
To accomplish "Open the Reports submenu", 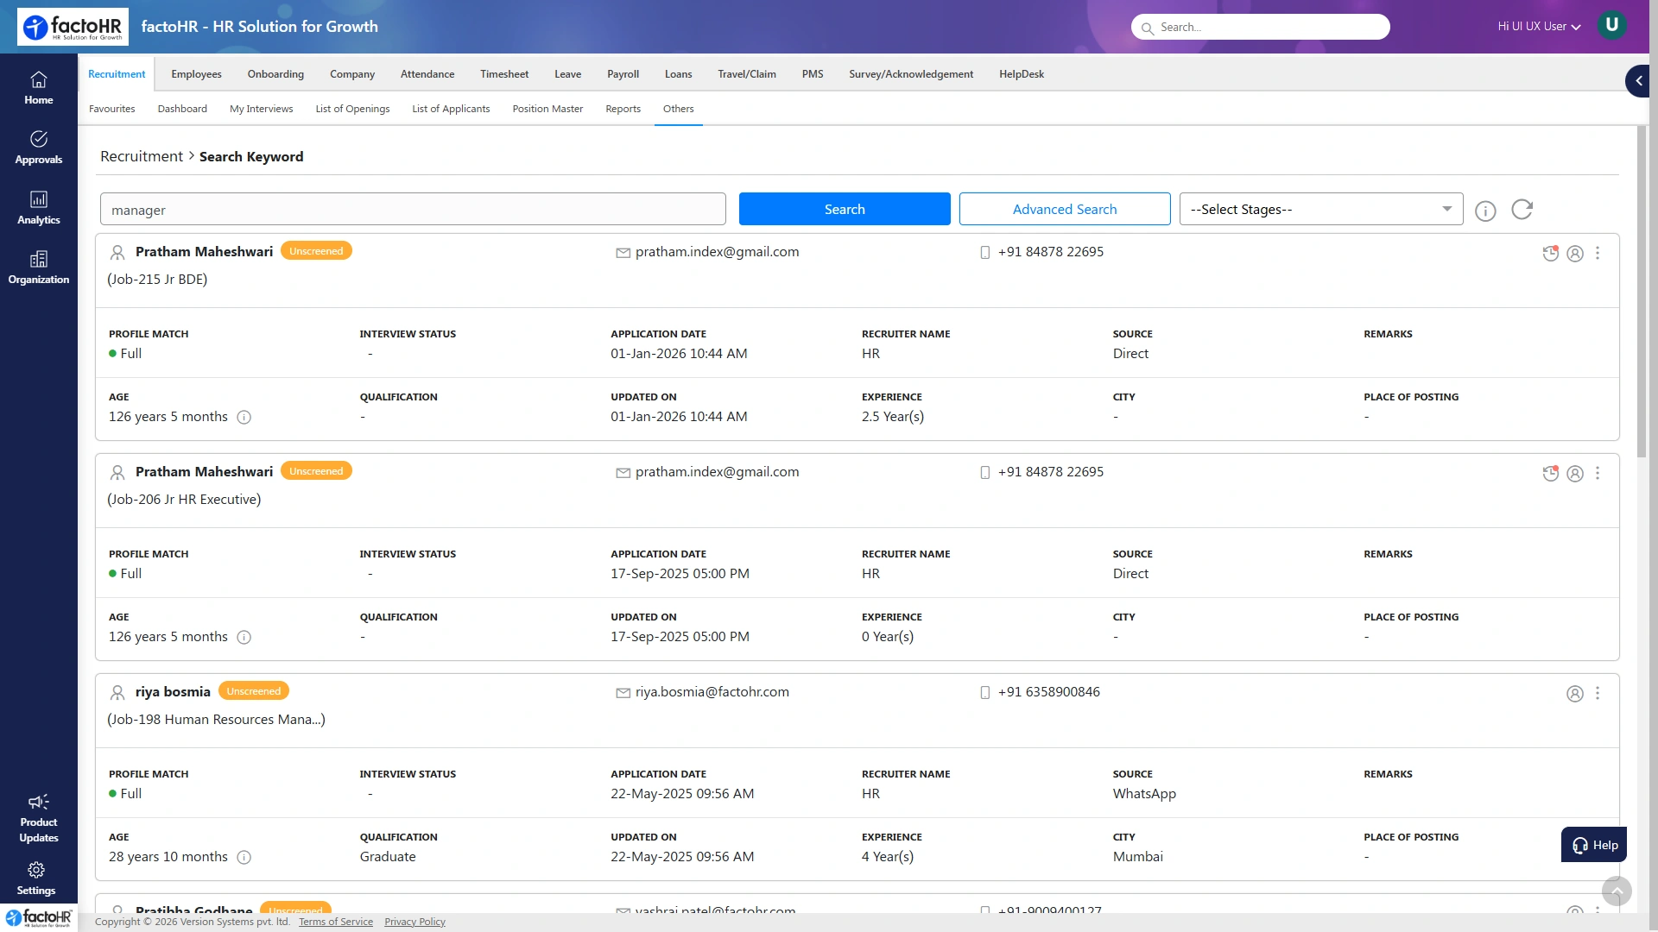I will coord(623,109).
